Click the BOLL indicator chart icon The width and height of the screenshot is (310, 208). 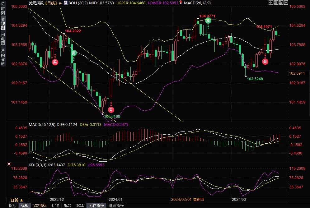(65, 3)
